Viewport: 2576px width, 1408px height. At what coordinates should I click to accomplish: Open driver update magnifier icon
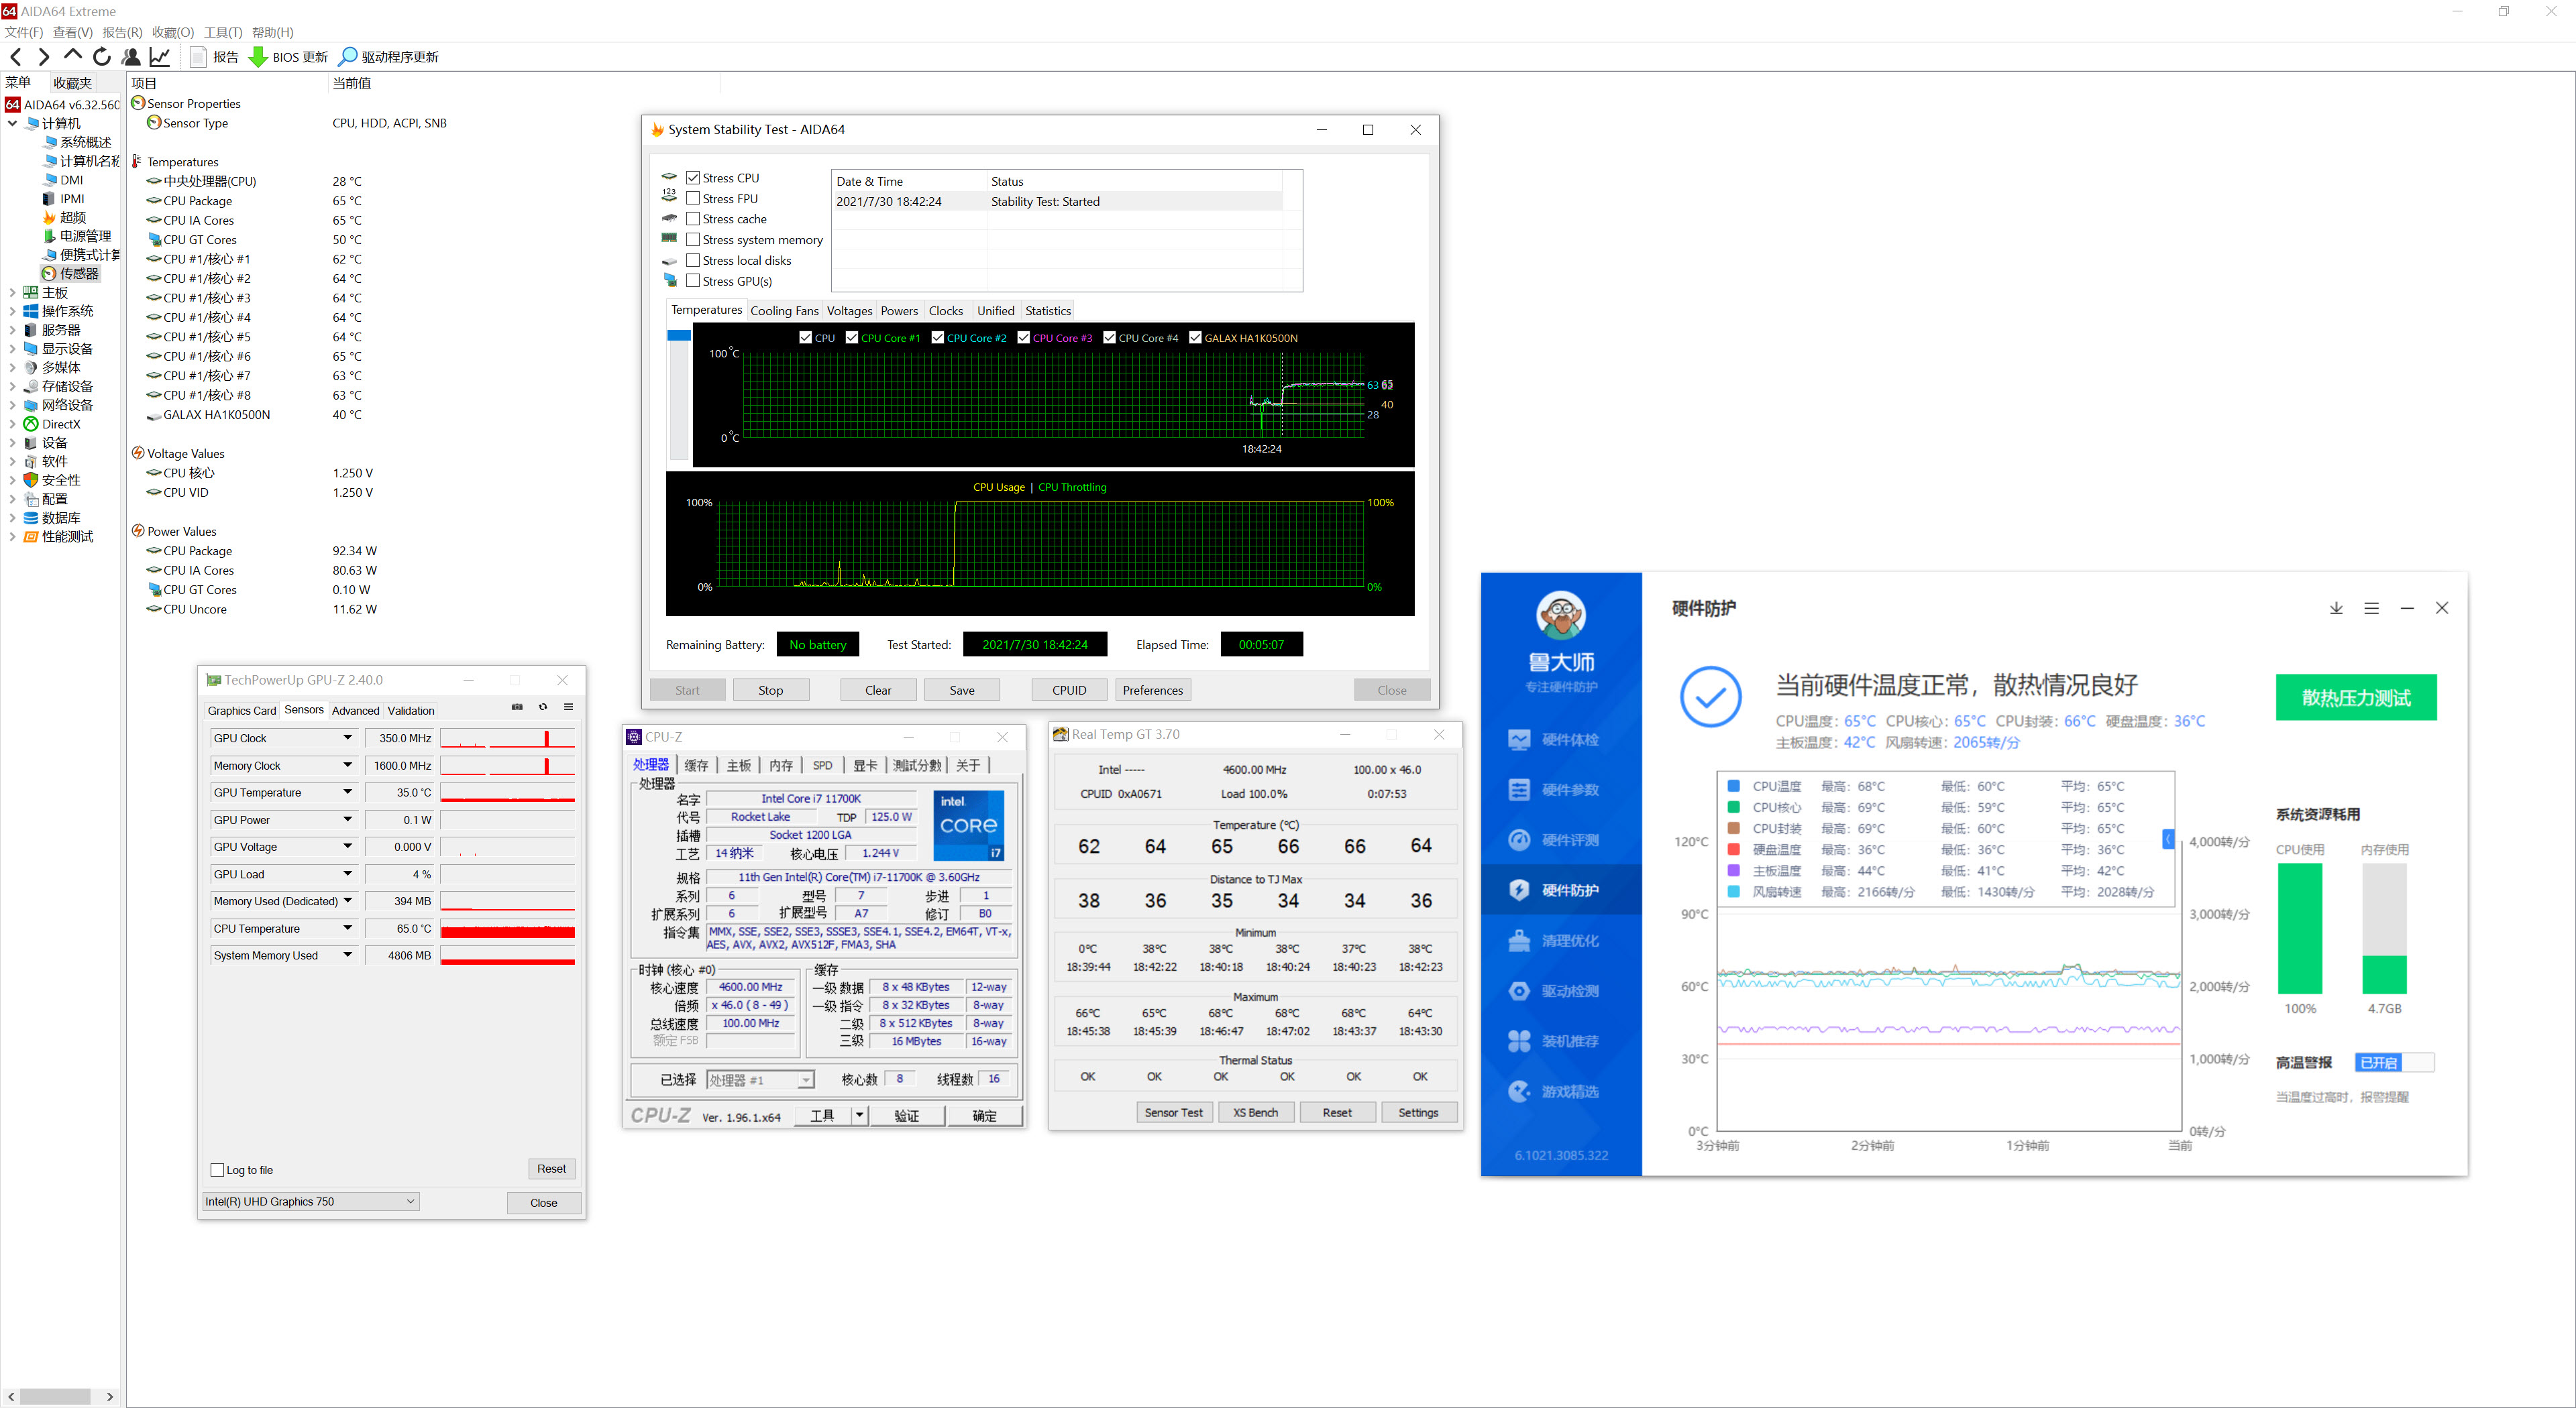point(347,57)
